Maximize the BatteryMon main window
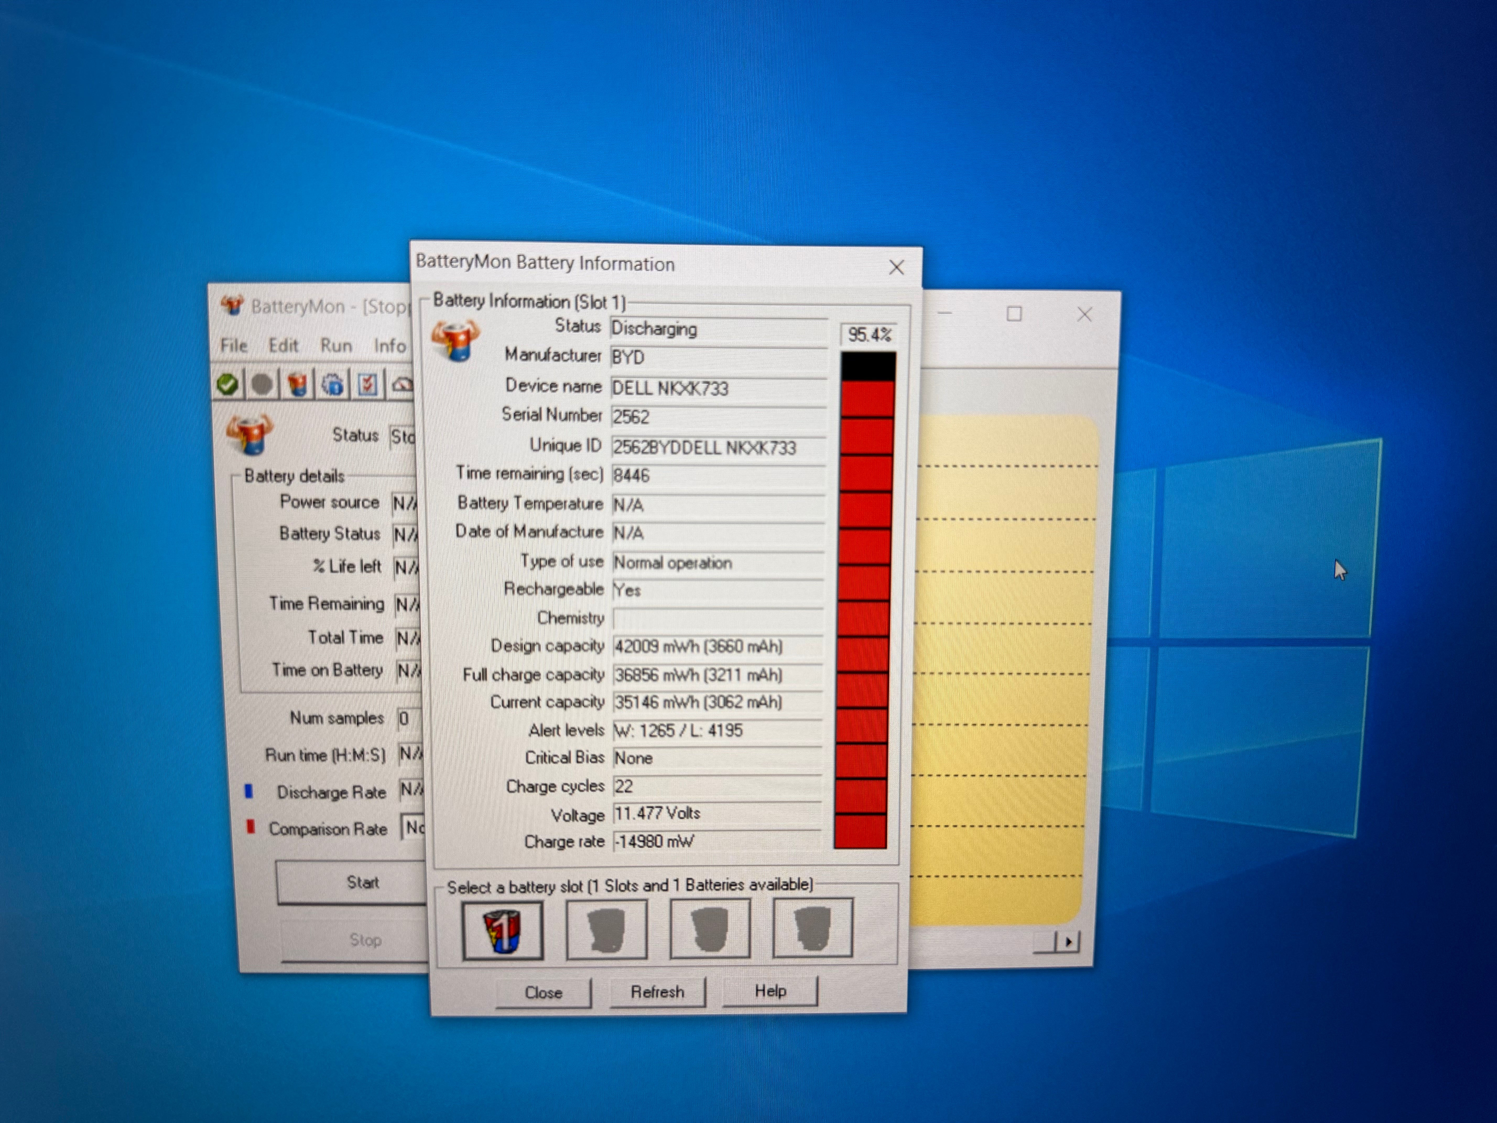The image size is (1497, 1123). (1013, 314)
